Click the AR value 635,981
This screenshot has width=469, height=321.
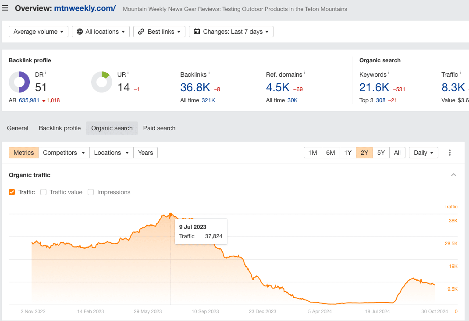29,100
